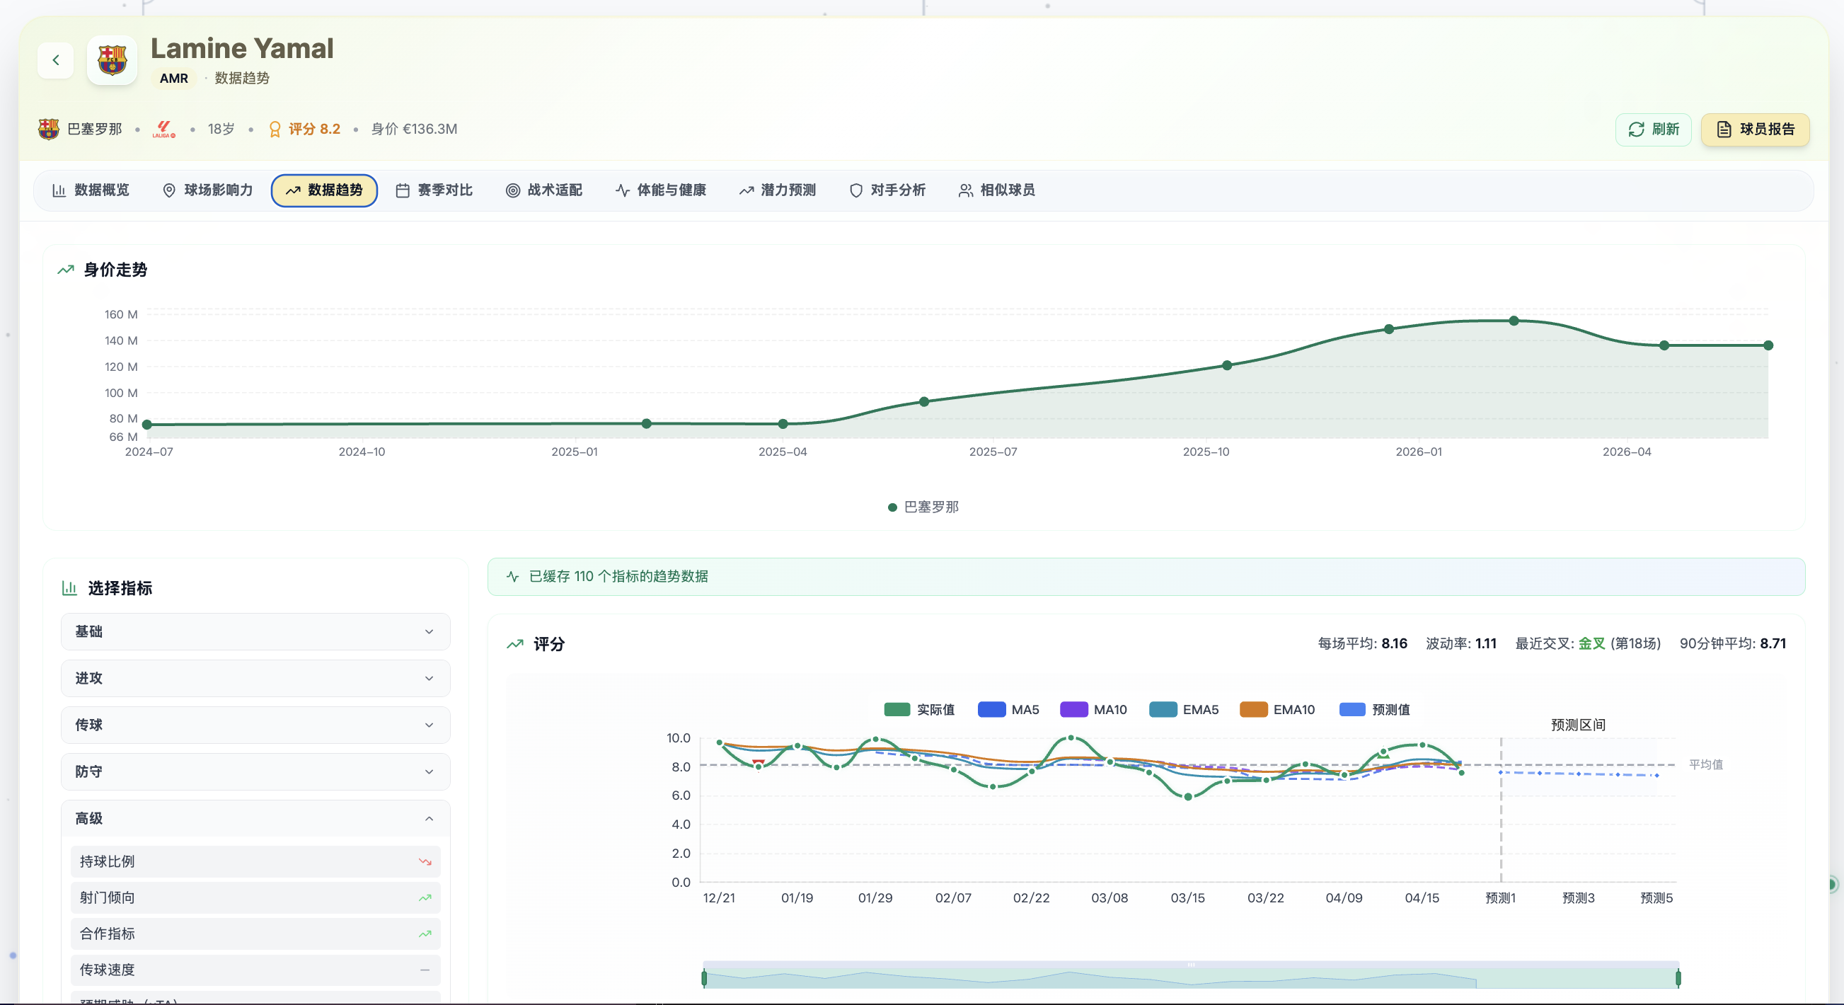Expand the 传球 metric category
1844x1005 pixels.
click(255, 725)
